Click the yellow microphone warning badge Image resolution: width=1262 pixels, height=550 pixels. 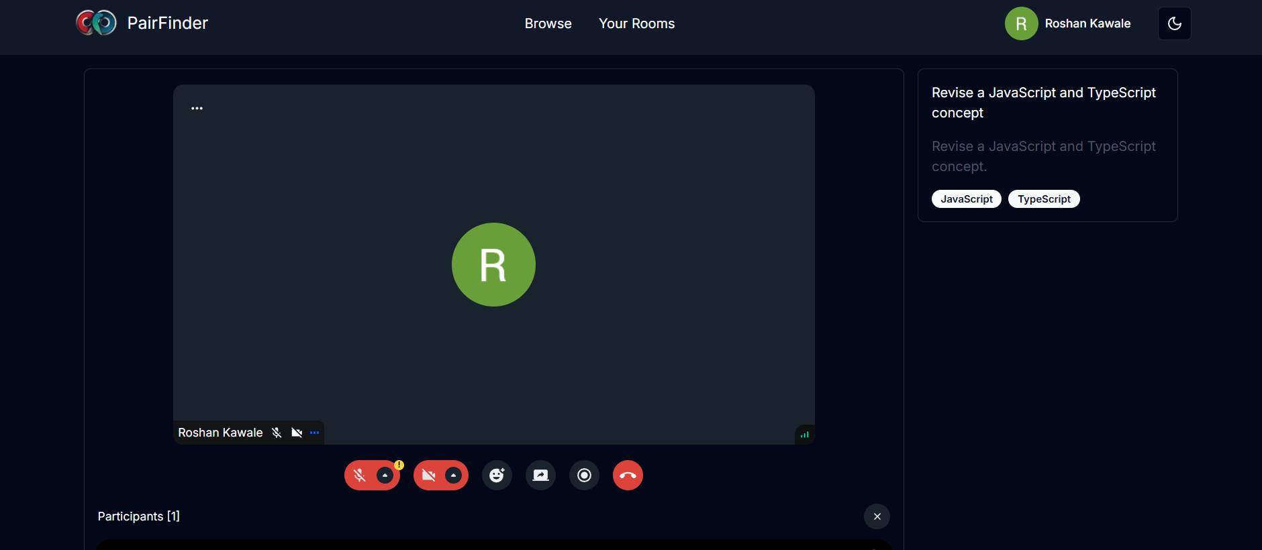[399, 465]
